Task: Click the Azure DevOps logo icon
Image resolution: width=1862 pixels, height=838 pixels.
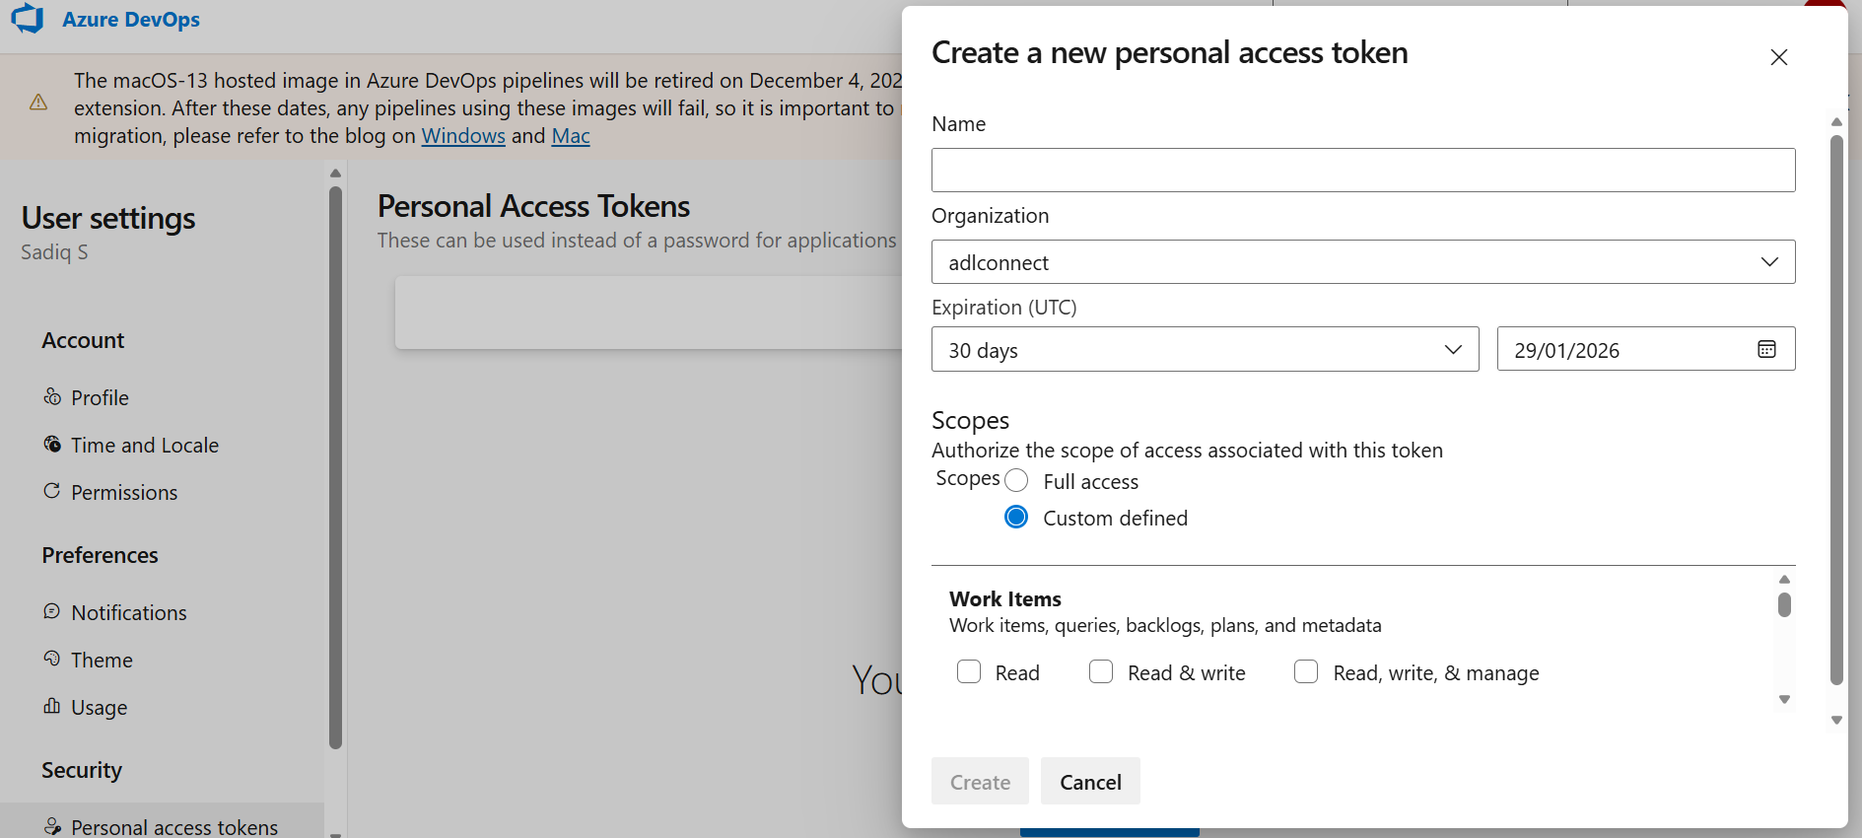Action: (28, 18)
